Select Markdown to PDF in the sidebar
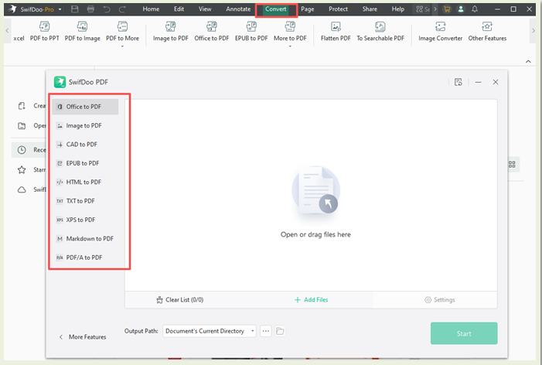Image resolution: width=542 pixels, height=365 pixels. click(x=85, y=238)
